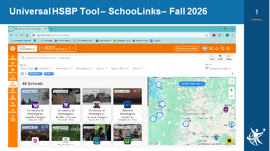Viewport: 270px width, 151px height.
Task: Open the comment icon on UW Seattle card
Action: 47,91
